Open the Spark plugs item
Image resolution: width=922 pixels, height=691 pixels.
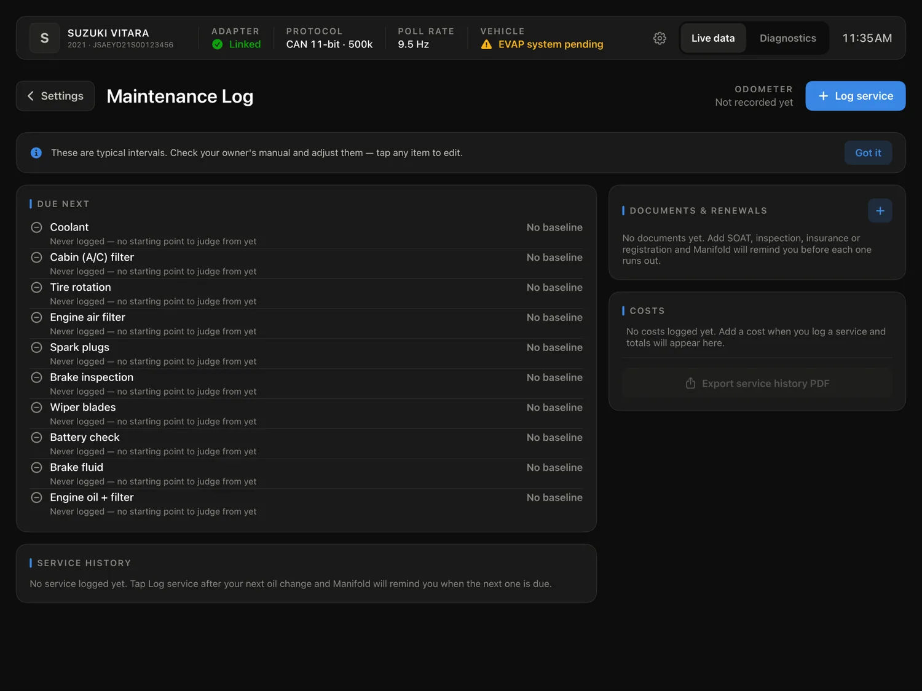307,353
